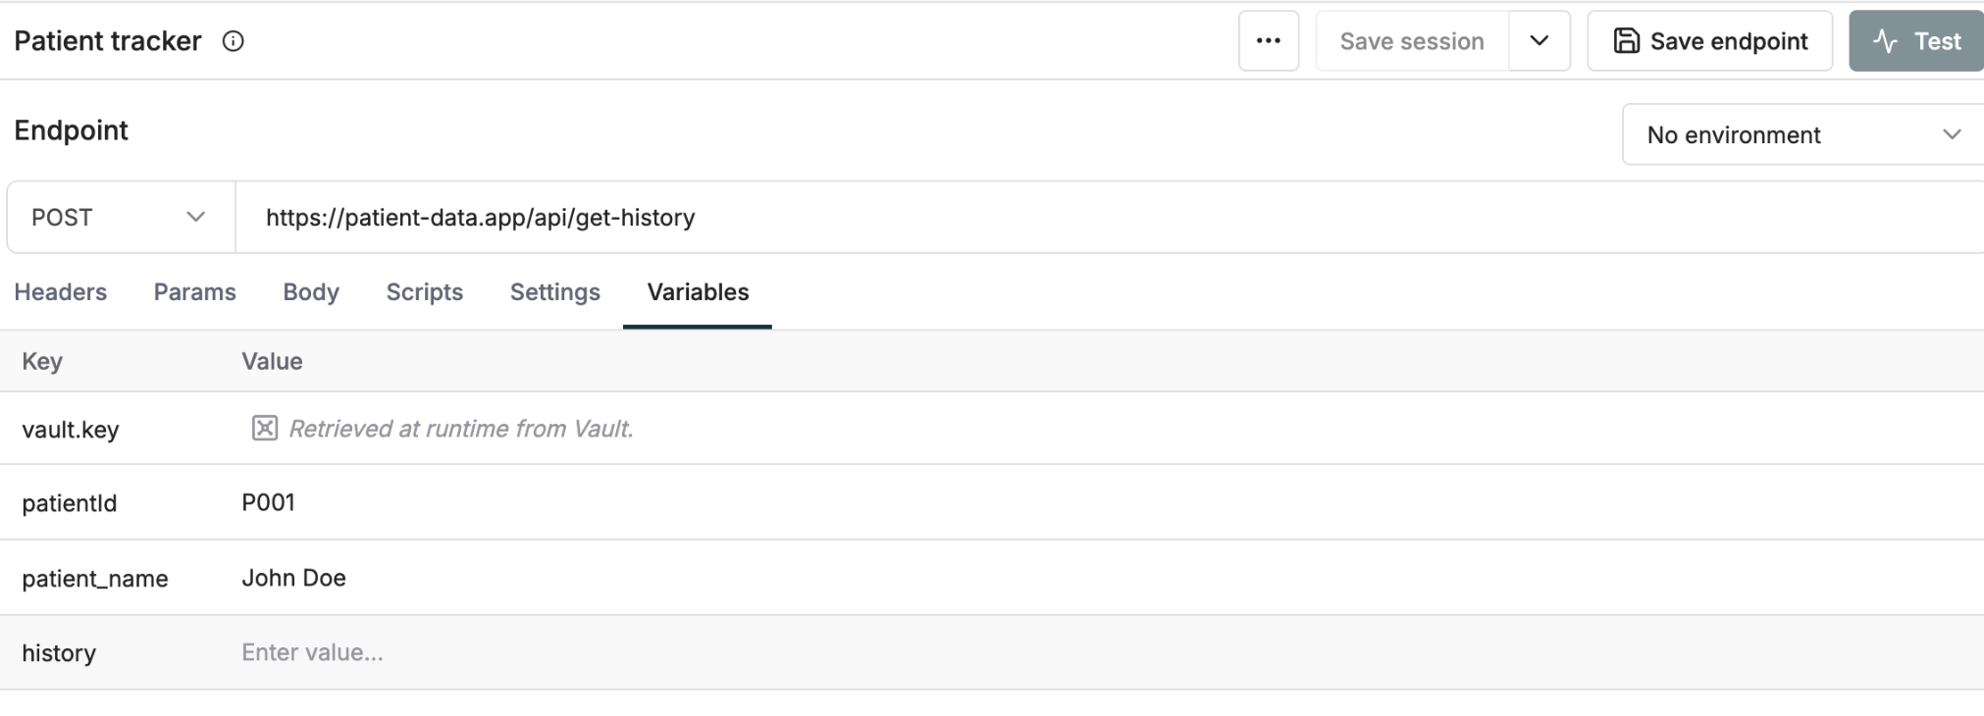The width and height of the screenshot is (1984, 716).
Task: Click the save disk icon on Save endpoint
Action: tap(1627, 40)
